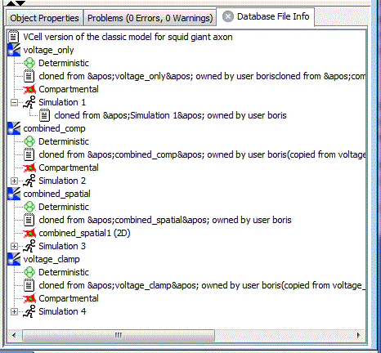Switch to the Object Properties tab
Image resolution: width=381 pixels, height=353 pixels.
(44, 18)
